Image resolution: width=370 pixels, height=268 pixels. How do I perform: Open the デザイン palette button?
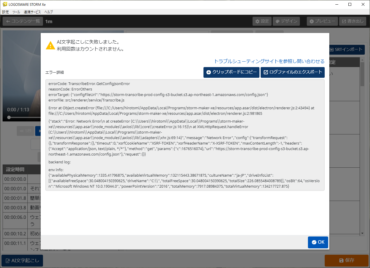click(x=286, y=21)
